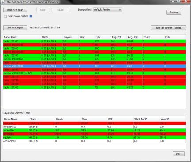Click the Vpip value 35.06
Screen dimensions: 191x162
click(84, 138)
